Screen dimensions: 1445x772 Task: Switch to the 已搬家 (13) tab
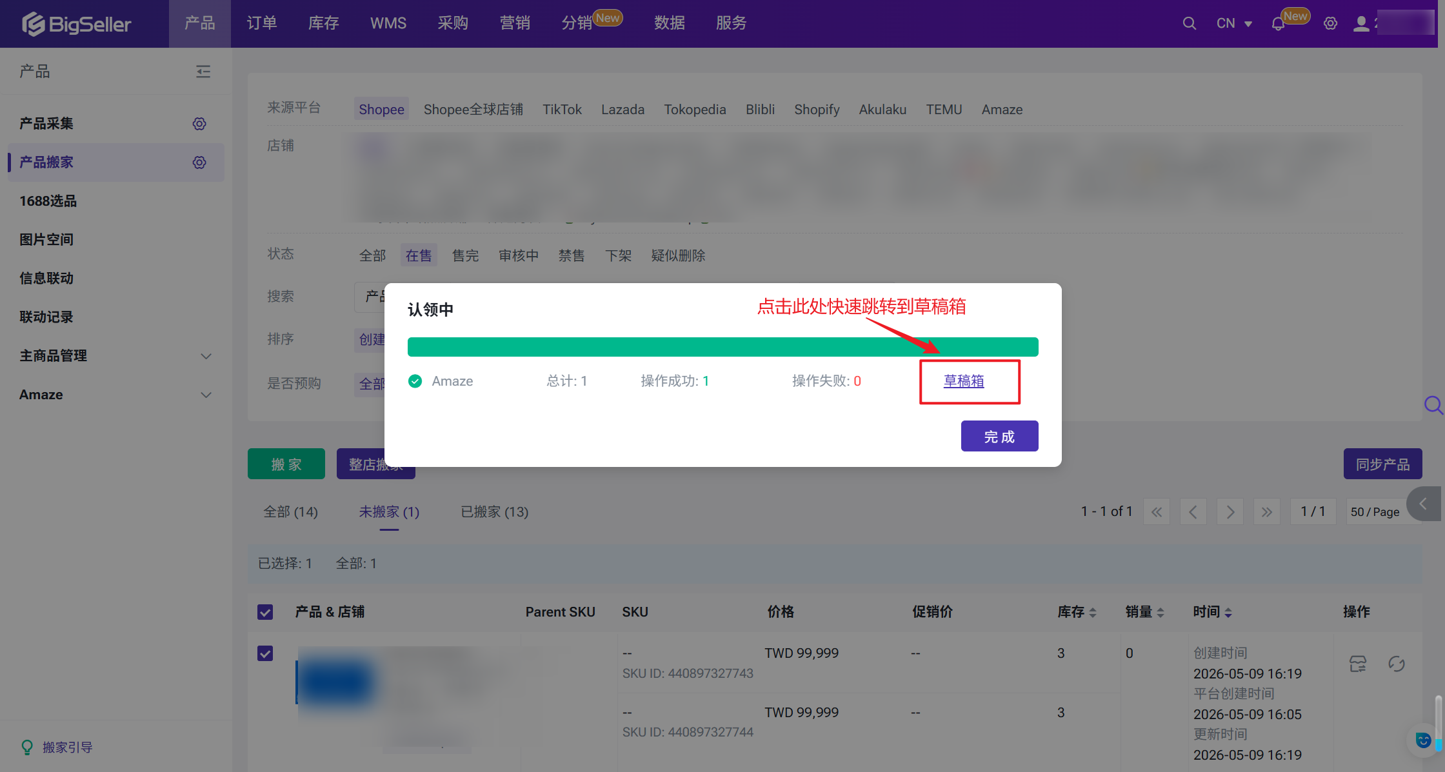pos(494,511)
